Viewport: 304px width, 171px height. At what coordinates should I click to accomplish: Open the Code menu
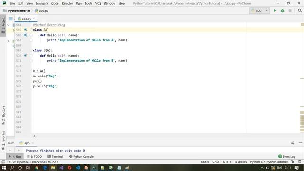[55, 3]
